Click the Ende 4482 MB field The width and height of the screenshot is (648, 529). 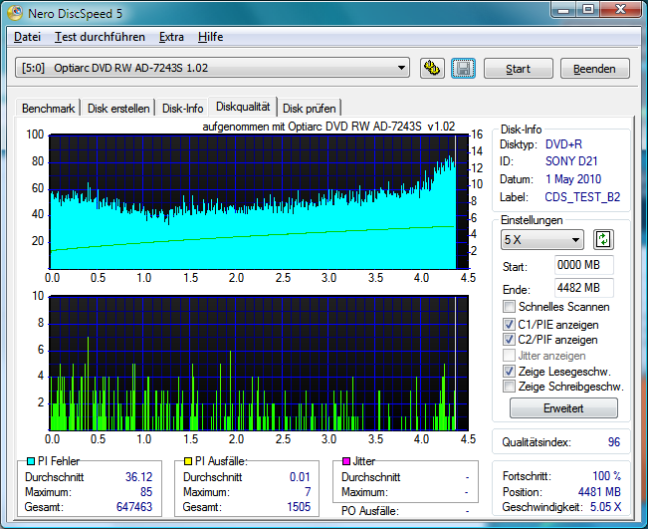pyautogui.click(x=583, y=288)
